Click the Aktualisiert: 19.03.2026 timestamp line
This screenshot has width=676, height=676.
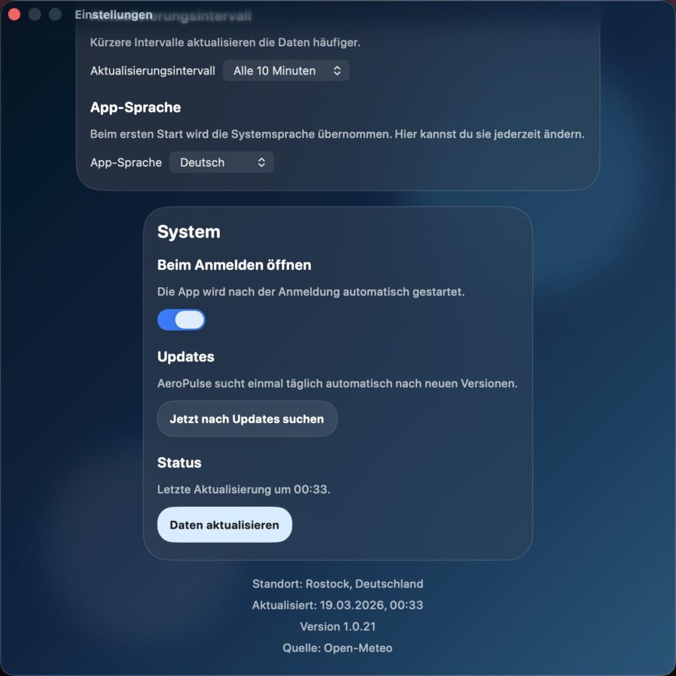[x=337, y=605]
